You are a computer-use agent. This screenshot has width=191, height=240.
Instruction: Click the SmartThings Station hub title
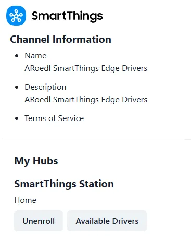[x=64, y=184]
